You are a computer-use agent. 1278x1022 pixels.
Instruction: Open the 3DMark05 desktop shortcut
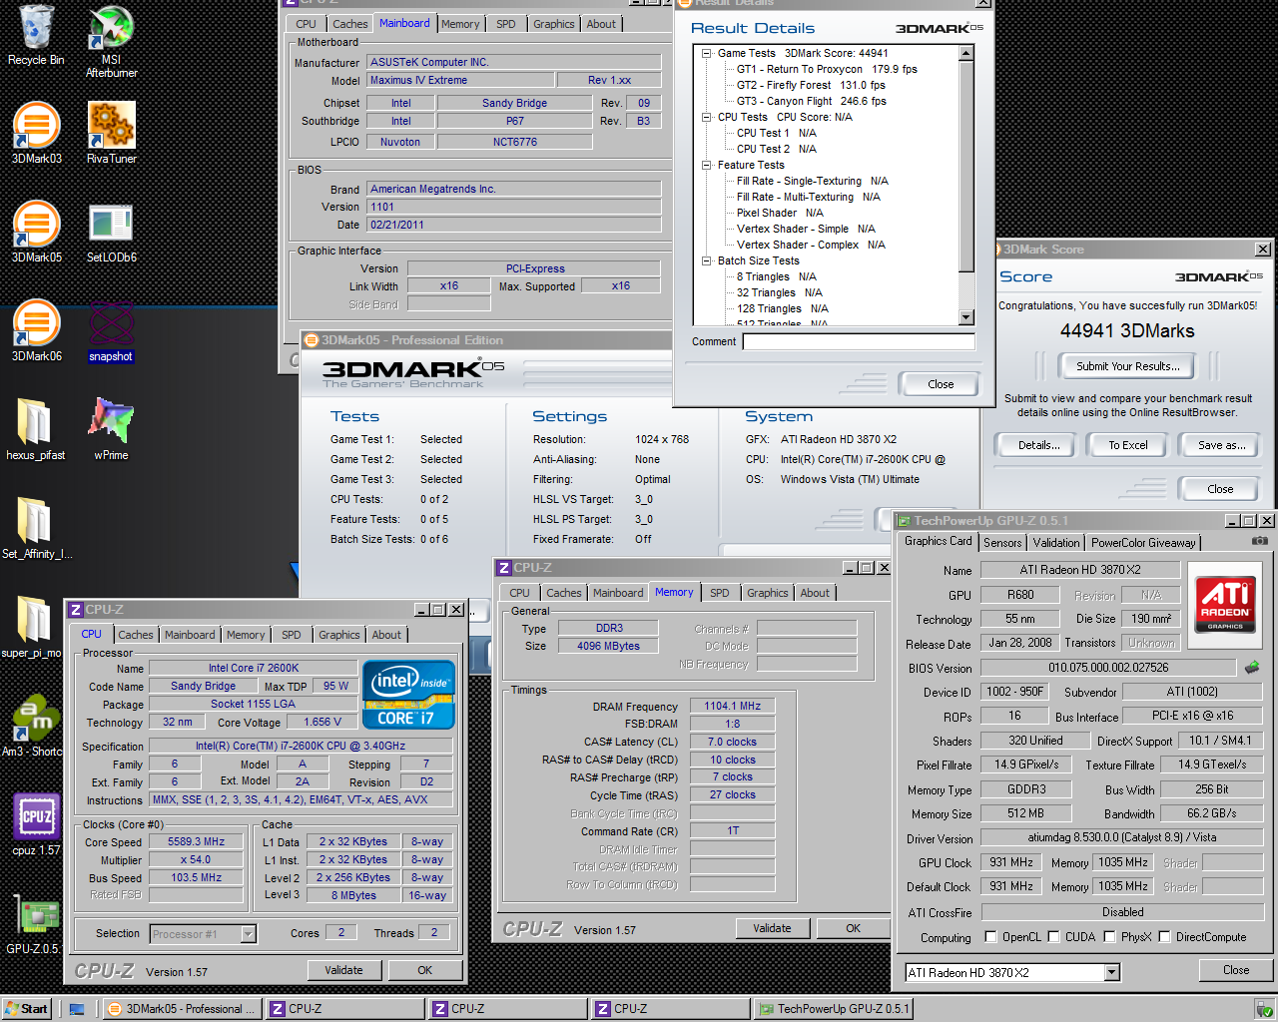coord(36,232)
